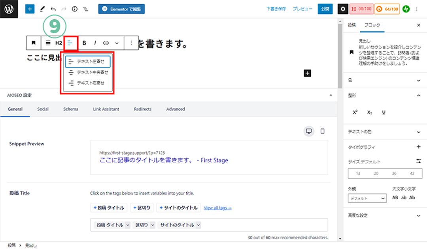
Task: Open the document list view icon
Action: click(85, 9)
